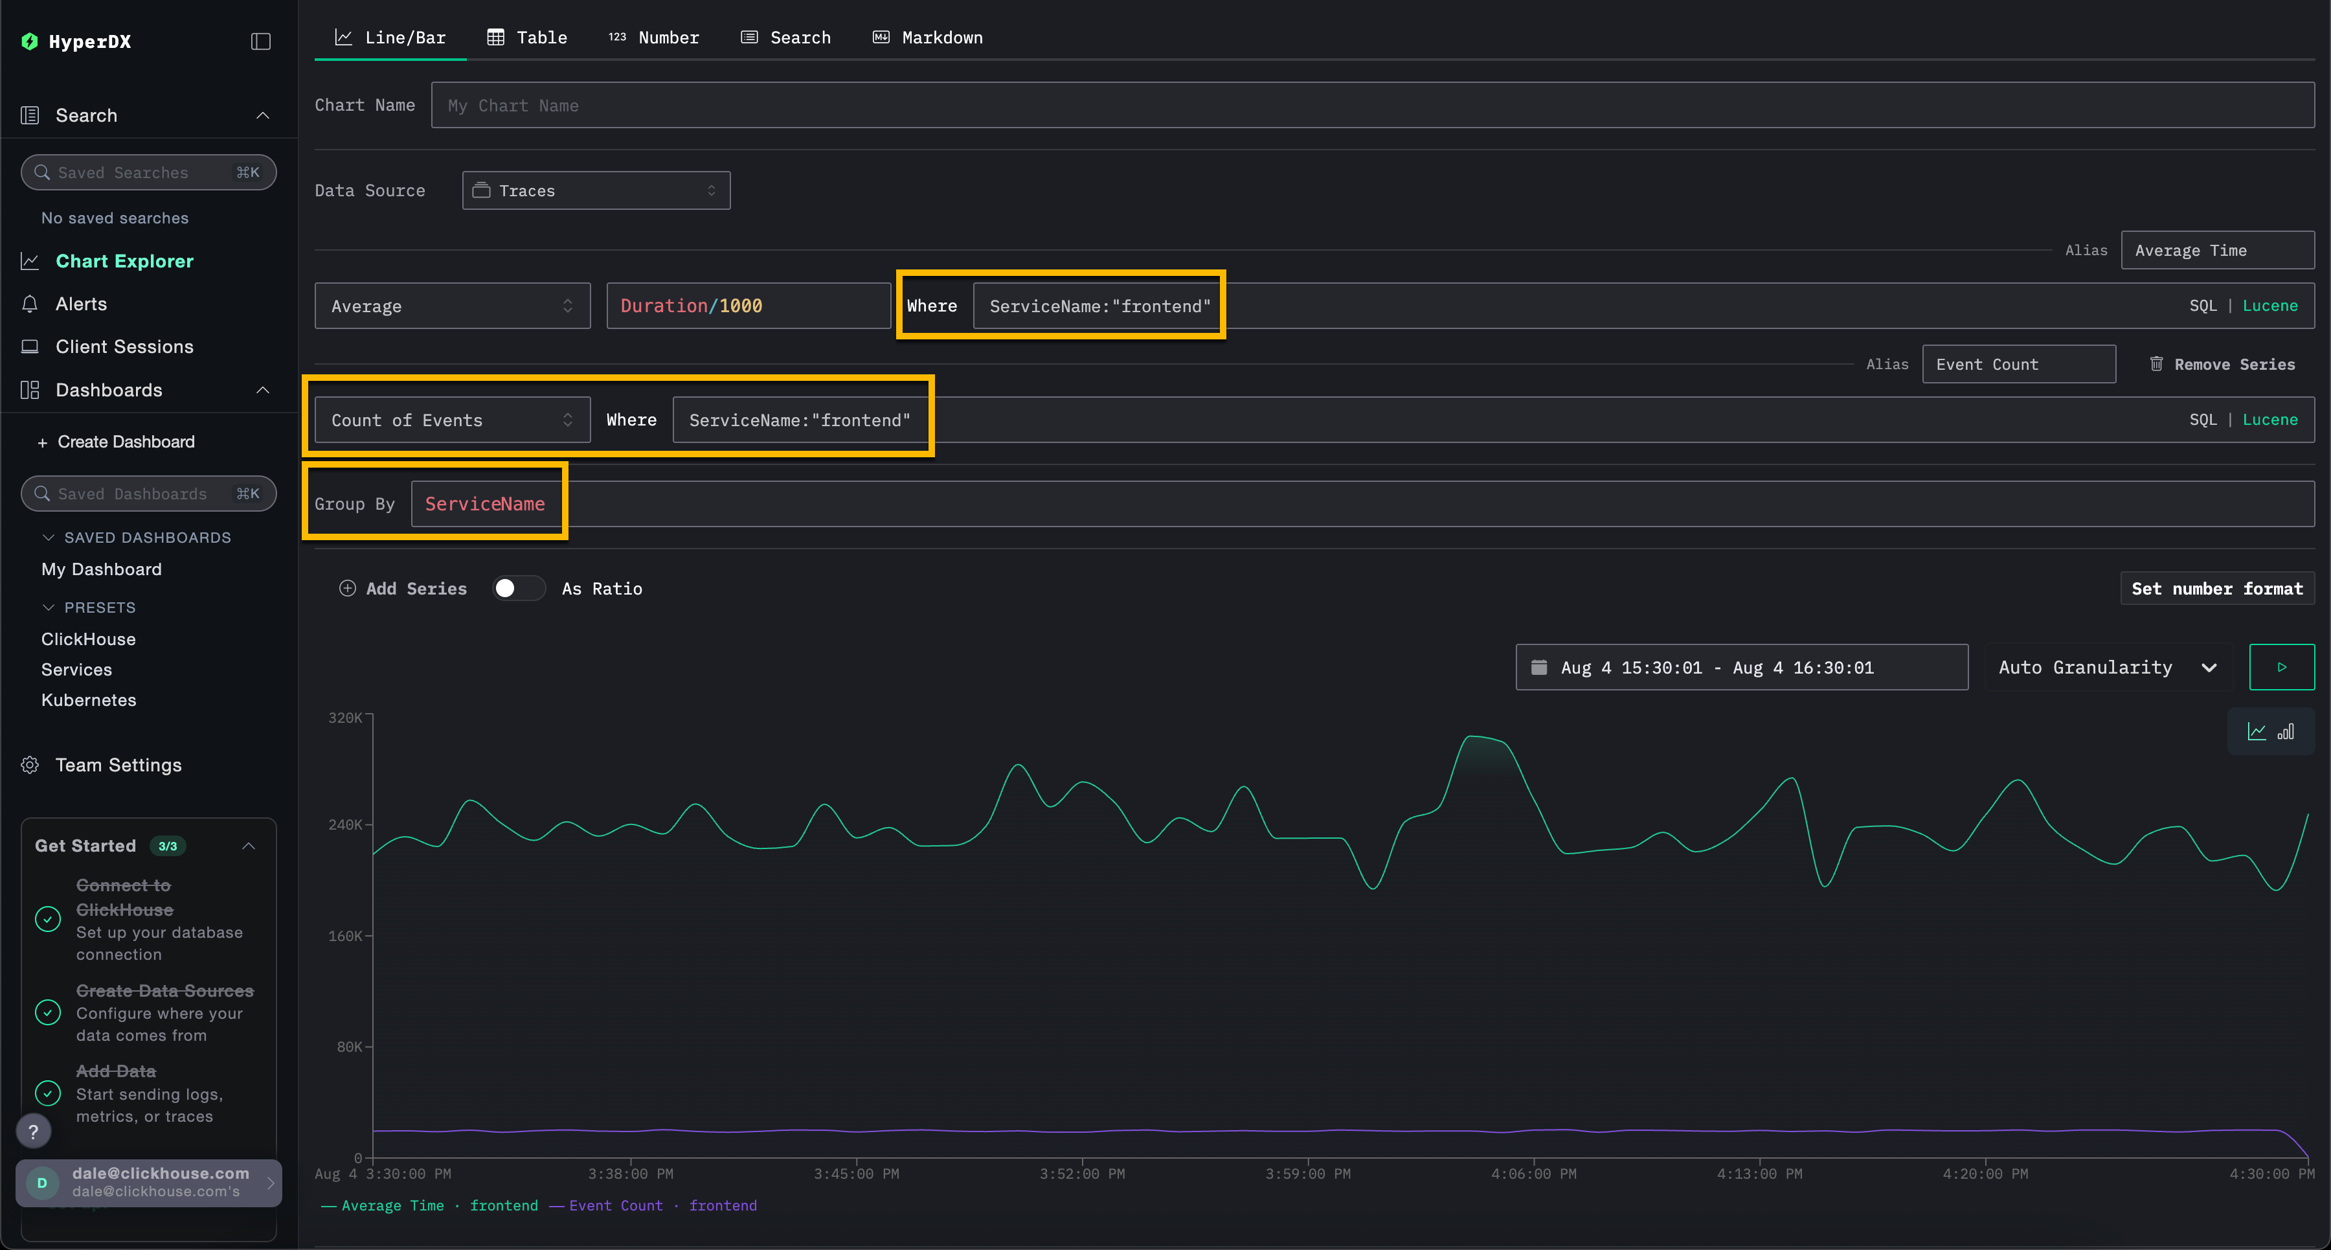Toggle the As Ratio switch

pyautogui.click(x=517, y=588)
